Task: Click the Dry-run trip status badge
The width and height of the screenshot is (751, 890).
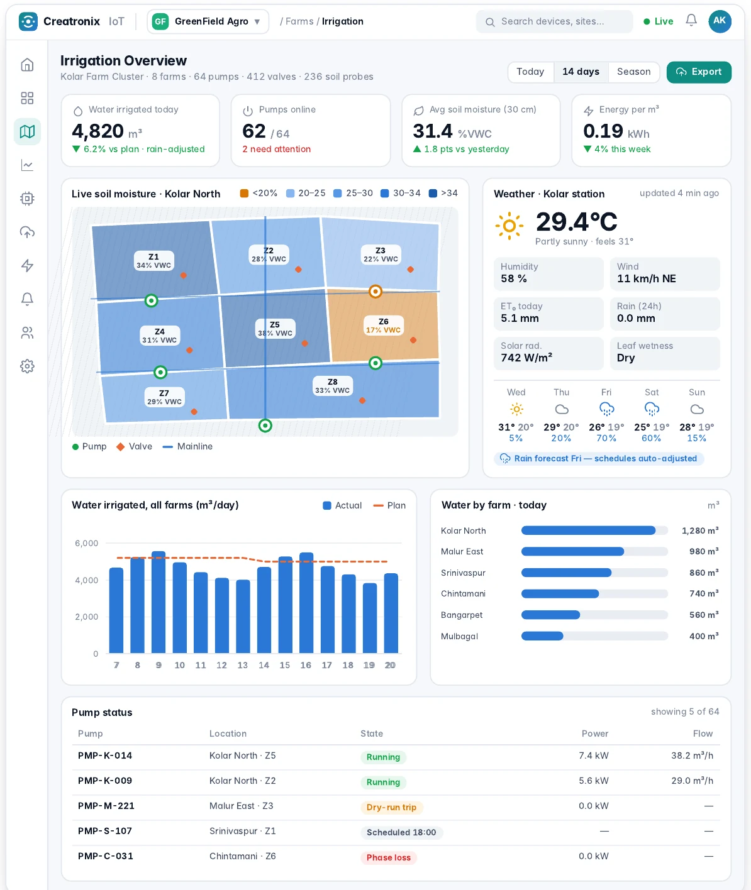Action: [x=391, y=808]
